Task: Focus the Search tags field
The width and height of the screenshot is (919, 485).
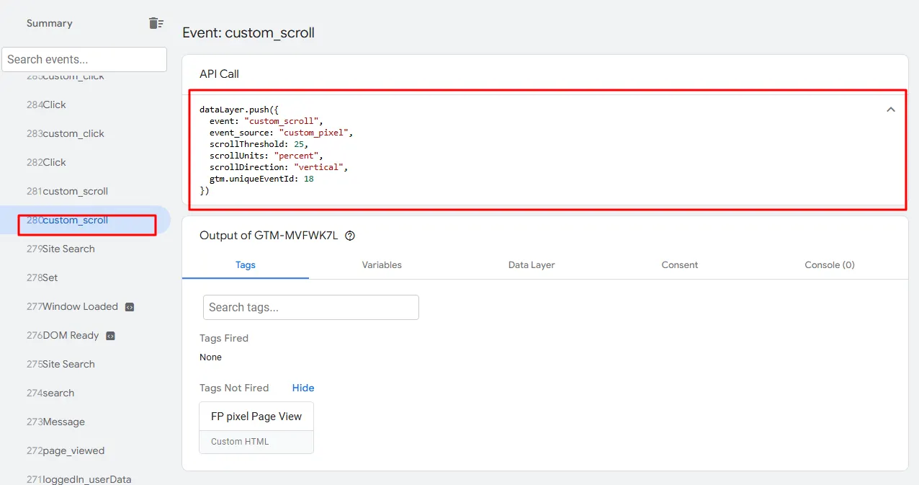Action: click(311, 307)
